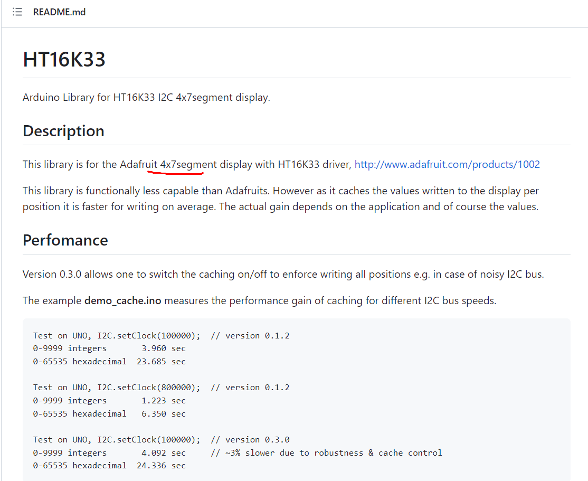Viewport: 588px width, 481px height.
Task: Click the setClock(100000) version 0.3.0 code line
Action: (x=161, y=440)
